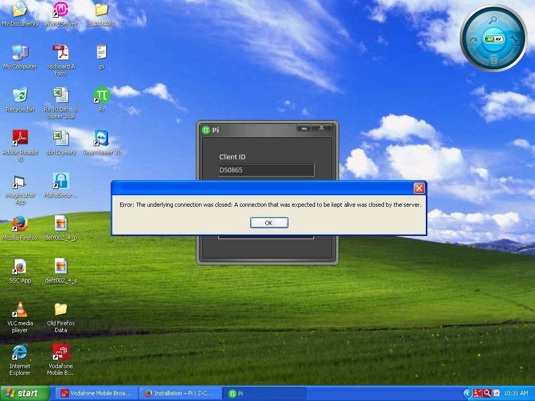
Task: Select the deft002_4_s image file
Action: (x=61, y=271)
